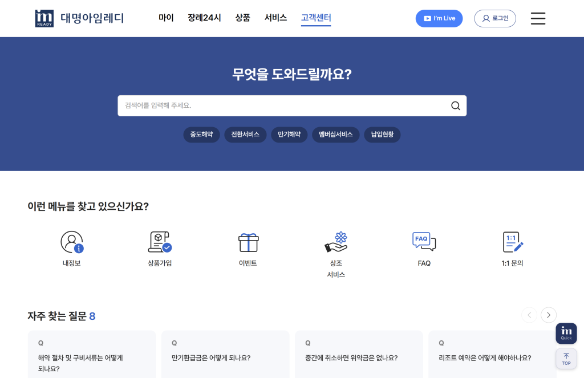The height and width of the screenshot is (378, 584).
Task: Open the 이벤트 gift box icon
Action: tap(248, 242)
